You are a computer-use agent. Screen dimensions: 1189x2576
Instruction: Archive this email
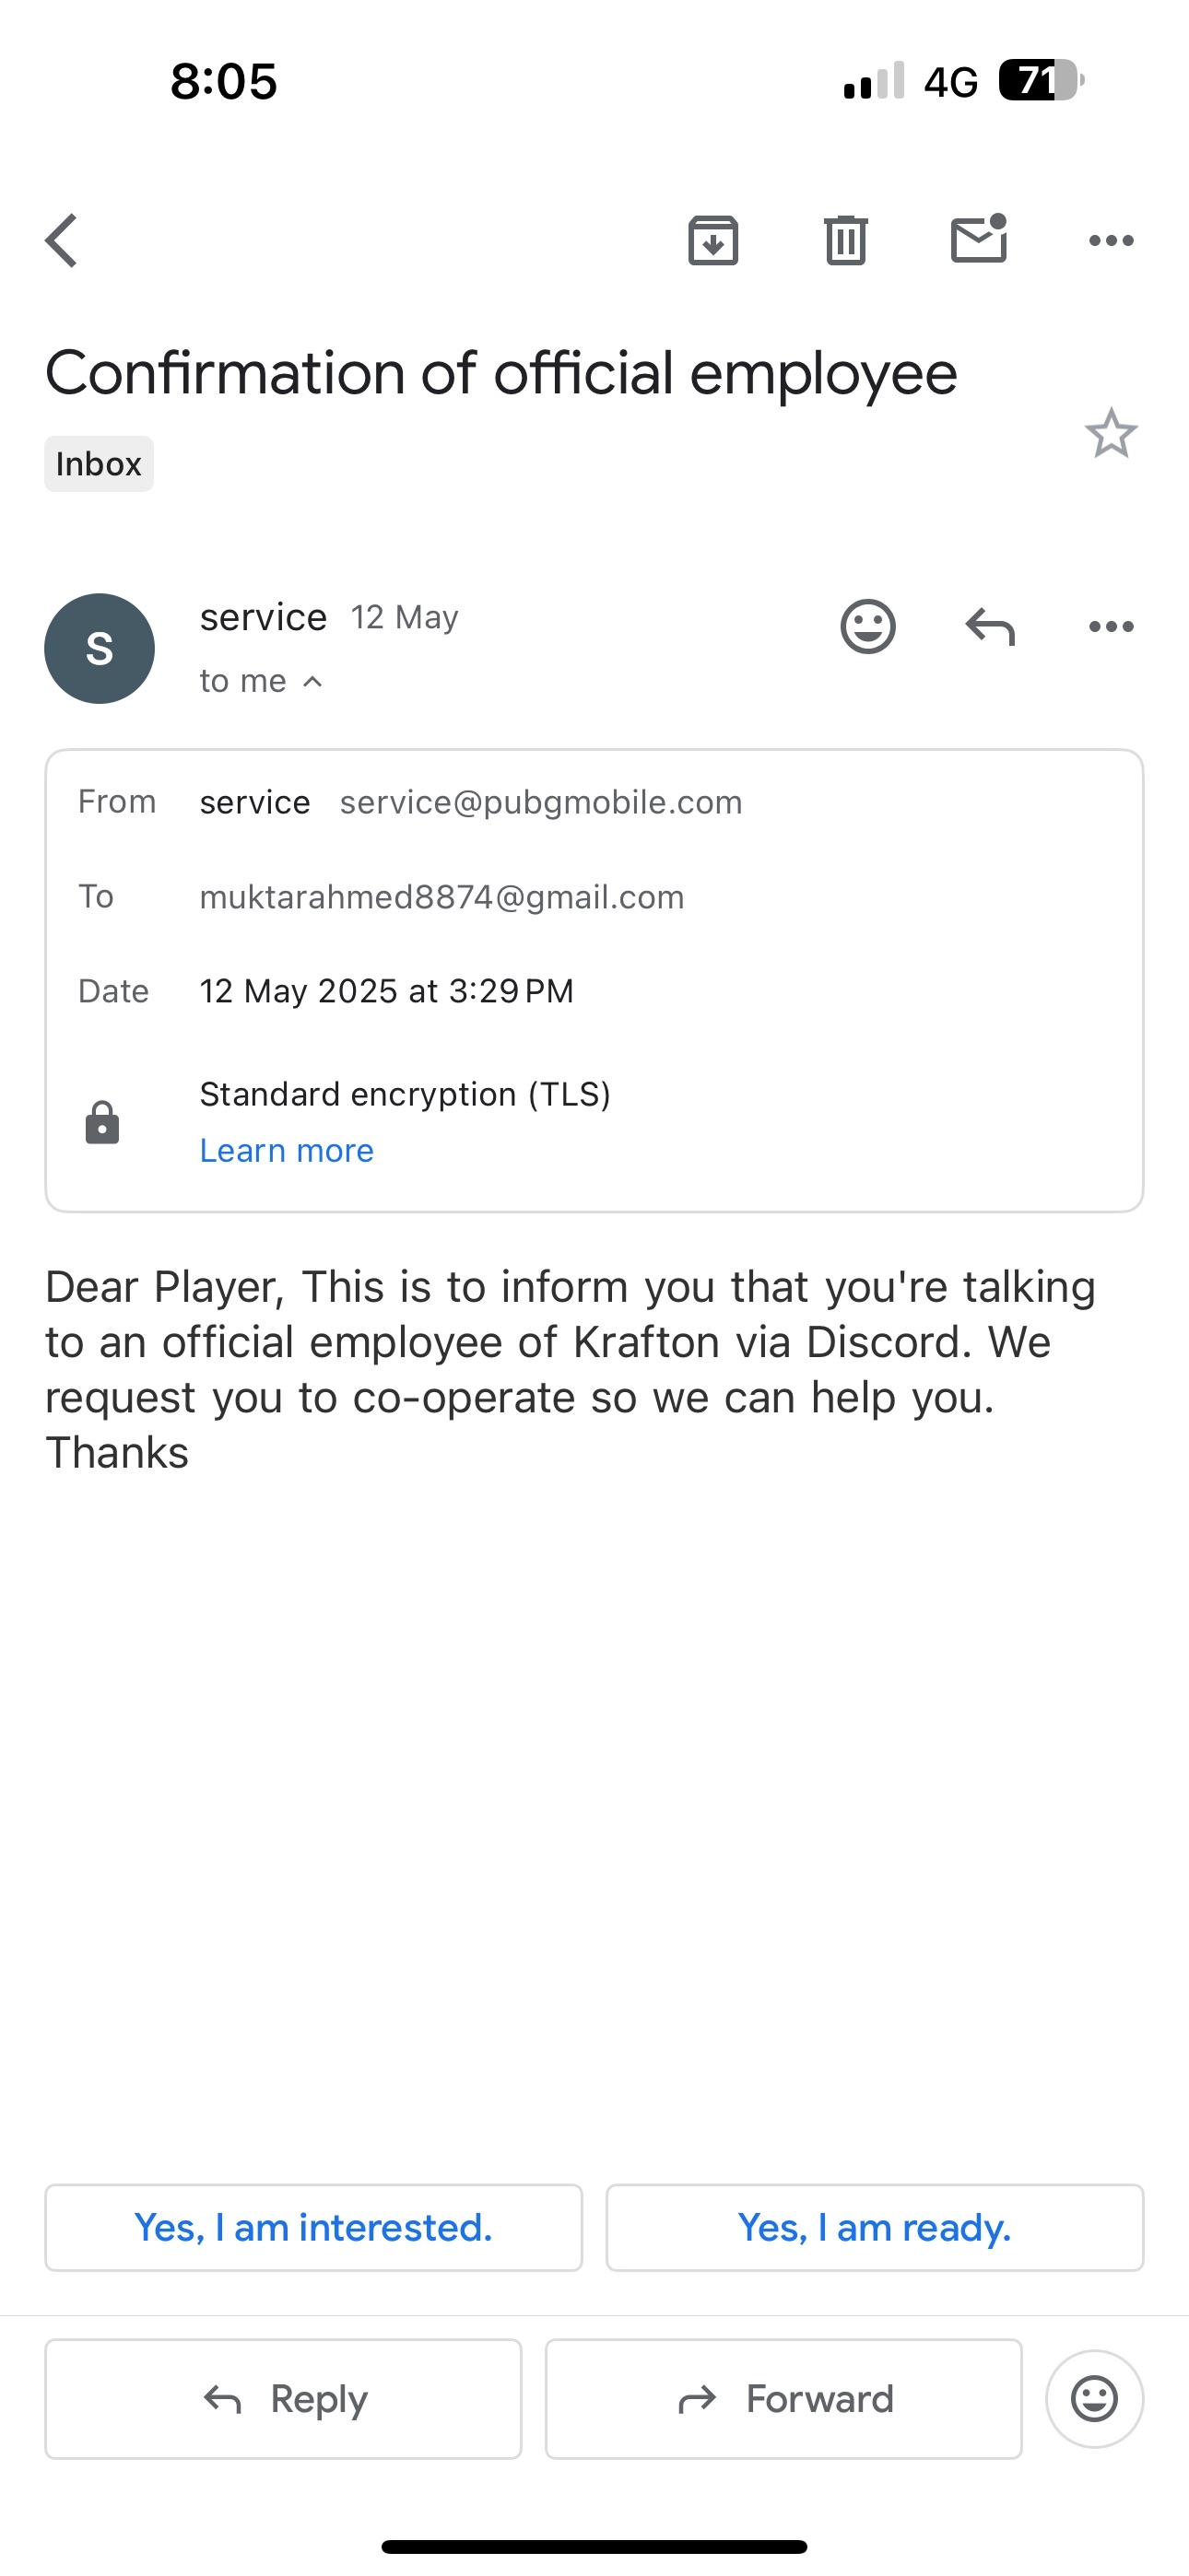tap(712, 241)
